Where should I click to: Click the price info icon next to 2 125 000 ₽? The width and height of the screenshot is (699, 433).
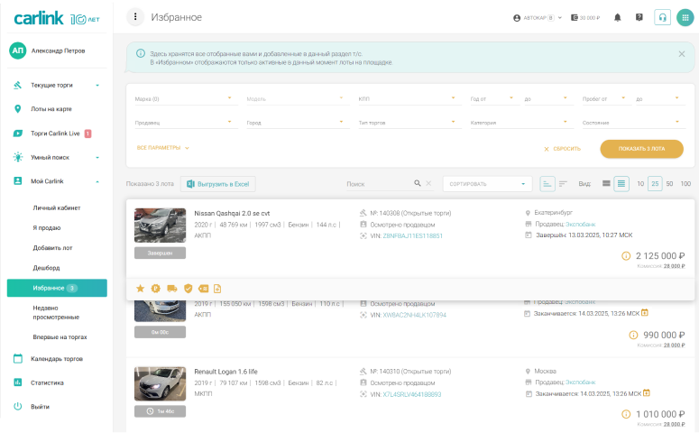(x=626, y=256)
